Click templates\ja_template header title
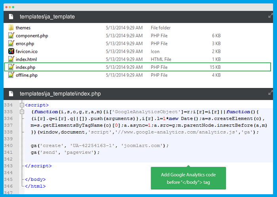The image size is (277, 197). coord(47,17)
